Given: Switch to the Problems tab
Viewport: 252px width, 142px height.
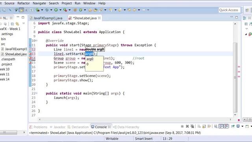Looking at the screenshot, I should (x=39, y=127).
